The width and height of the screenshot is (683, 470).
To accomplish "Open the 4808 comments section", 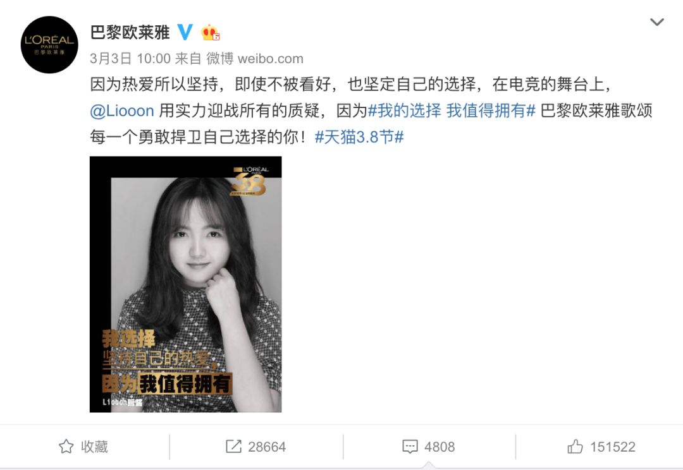I will point(429,447).
